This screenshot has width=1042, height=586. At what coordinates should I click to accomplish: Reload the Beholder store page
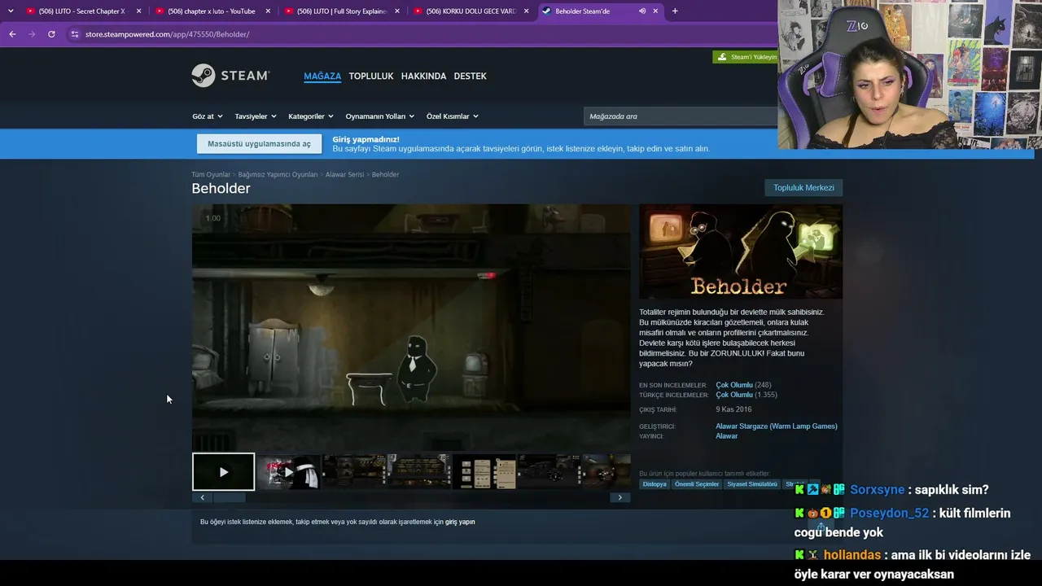click(x=51, y=34)
